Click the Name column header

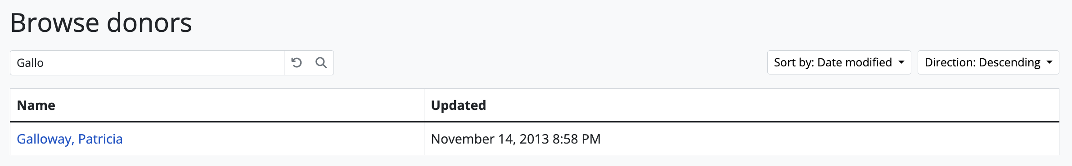36,105
